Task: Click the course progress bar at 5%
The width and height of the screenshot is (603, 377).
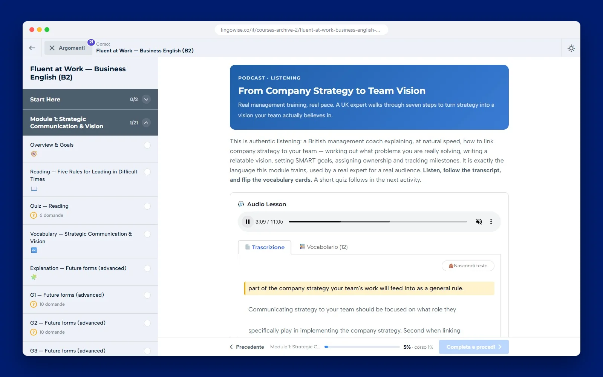Action: coord(362,347)
